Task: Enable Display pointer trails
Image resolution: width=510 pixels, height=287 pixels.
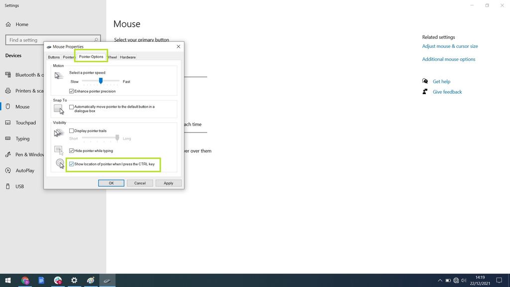Action: [x=71, y=131]
